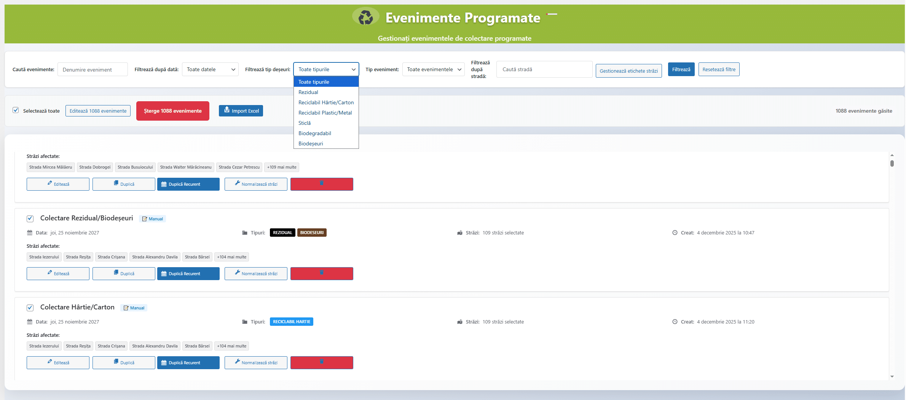Screen dimensions: 906x400
Task: Click the events list scrollbar thumb
Action: (892, 163)
